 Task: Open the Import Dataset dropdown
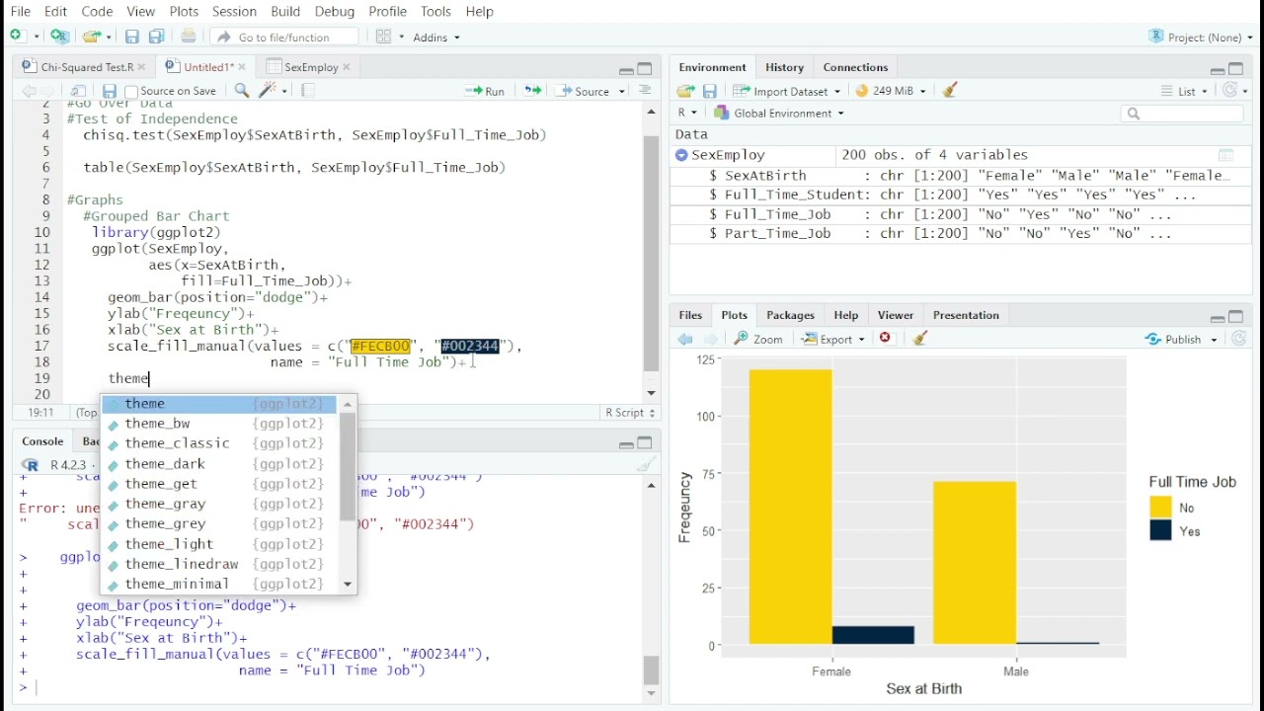(x=787, y=91)
